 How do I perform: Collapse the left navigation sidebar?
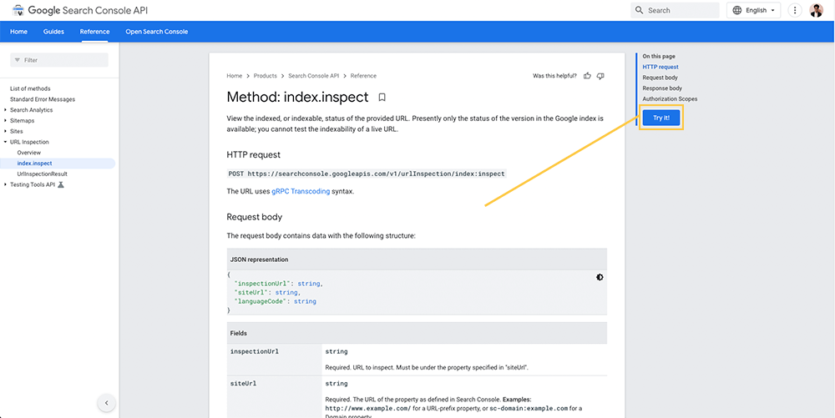tap(107, 403)
